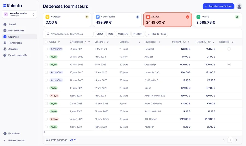Image resolution: width=246 pixels, height=146 pixels.
Task: Switch to the Payées summary card
Action: click(218, 20)
